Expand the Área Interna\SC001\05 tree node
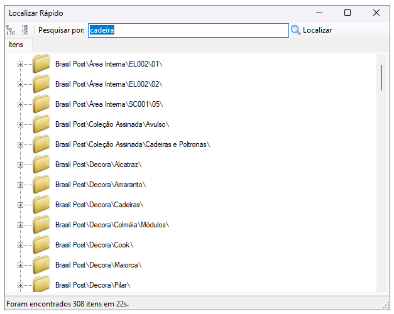The width and height of the screenshot is (394, 314). [20, 104]
